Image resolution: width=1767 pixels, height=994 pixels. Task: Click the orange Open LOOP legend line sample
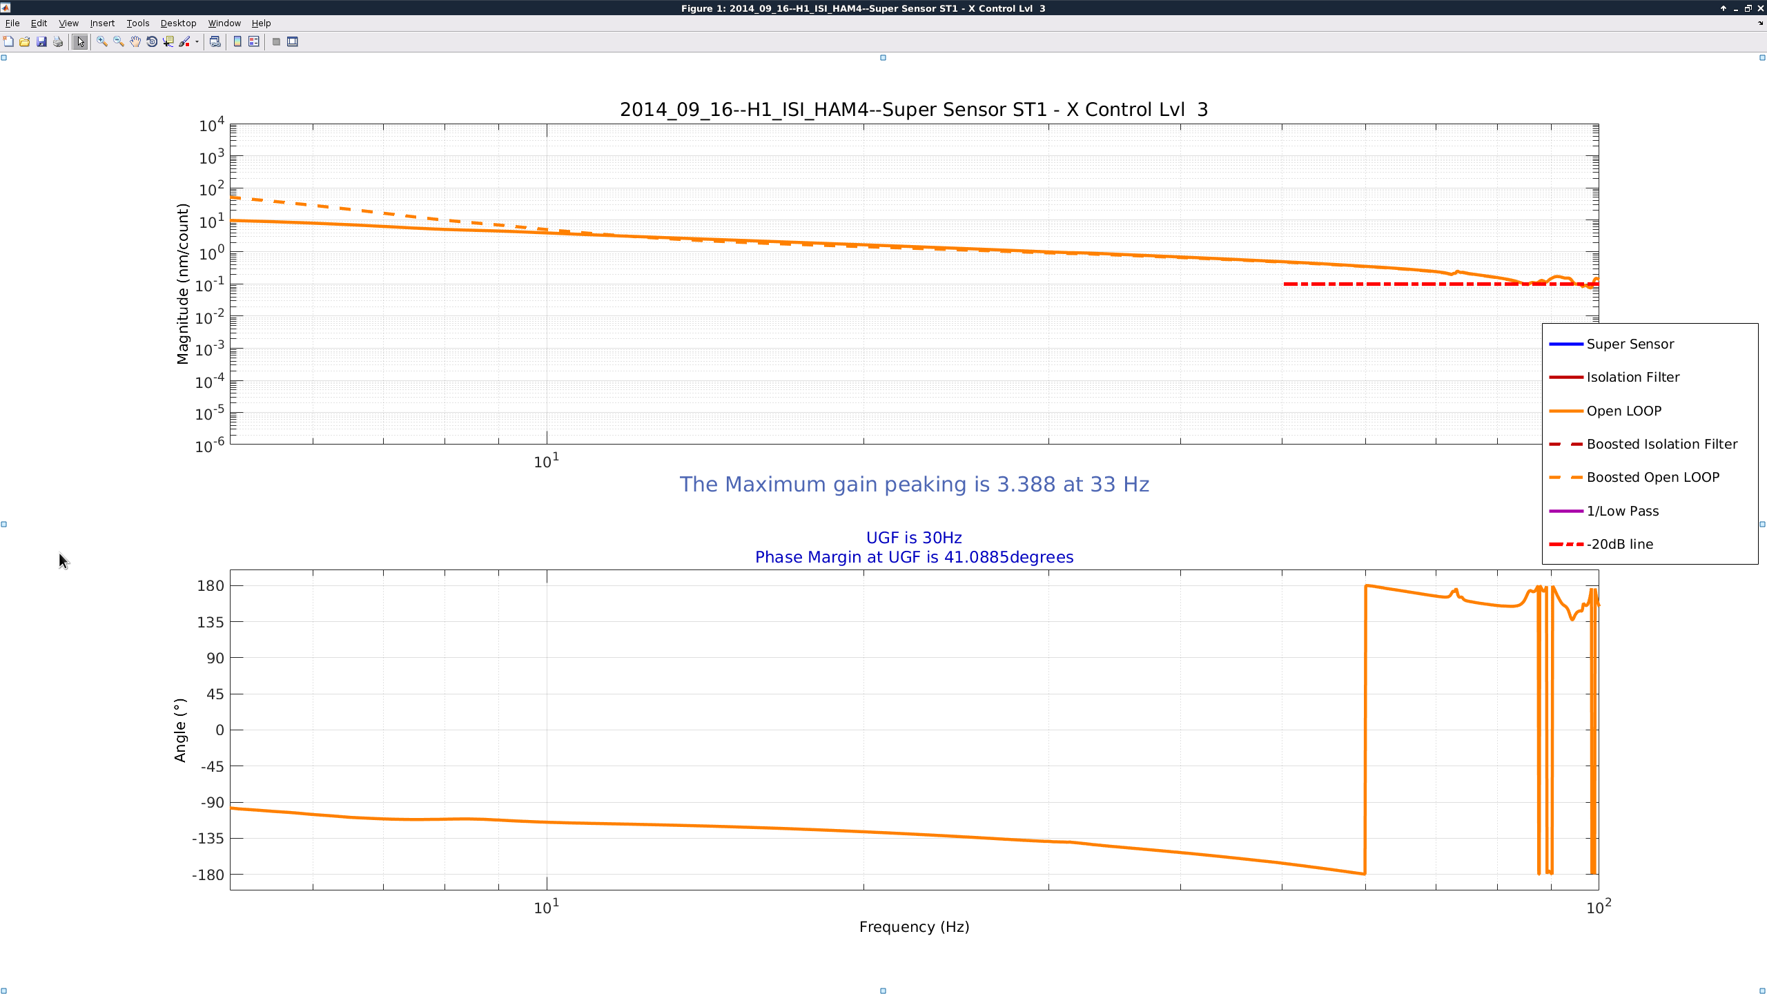point(1566,411)
